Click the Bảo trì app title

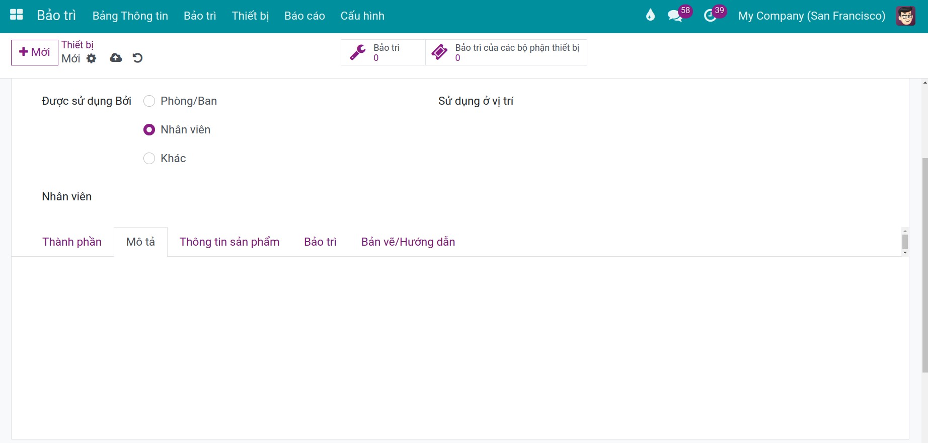coord(56,15)
